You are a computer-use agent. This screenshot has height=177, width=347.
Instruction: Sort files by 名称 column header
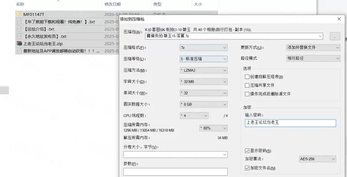[20, 4]
